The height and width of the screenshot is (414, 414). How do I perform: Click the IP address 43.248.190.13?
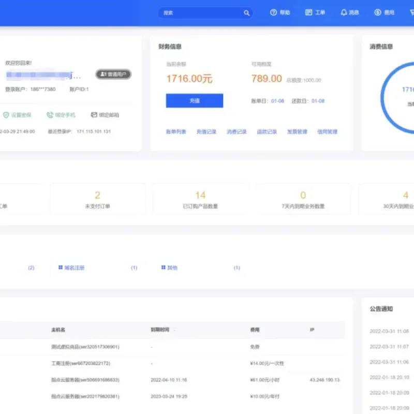(324, 380)
